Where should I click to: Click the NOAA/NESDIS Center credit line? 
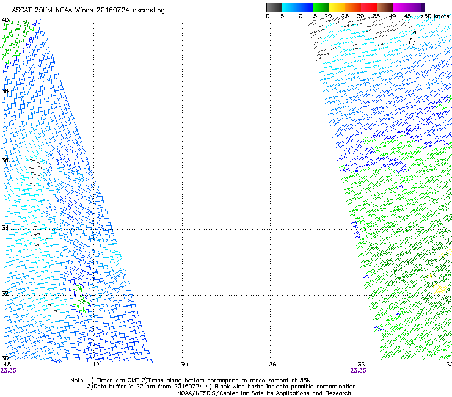click(264, 393)
